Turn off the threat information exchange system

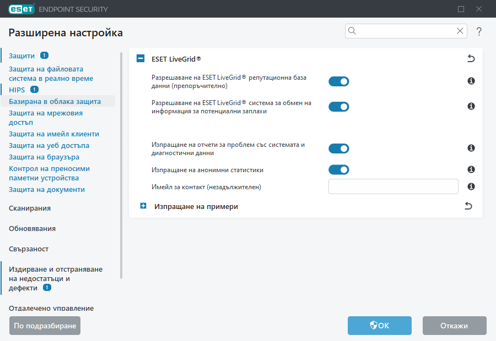(339, 106)
